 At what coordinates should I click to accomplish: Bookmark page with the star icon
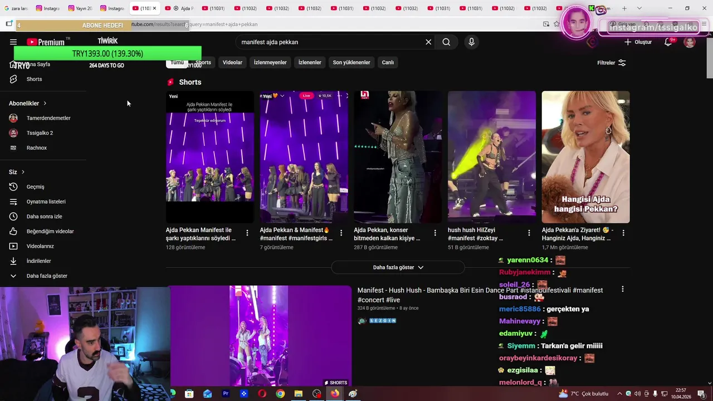point(556,24)
